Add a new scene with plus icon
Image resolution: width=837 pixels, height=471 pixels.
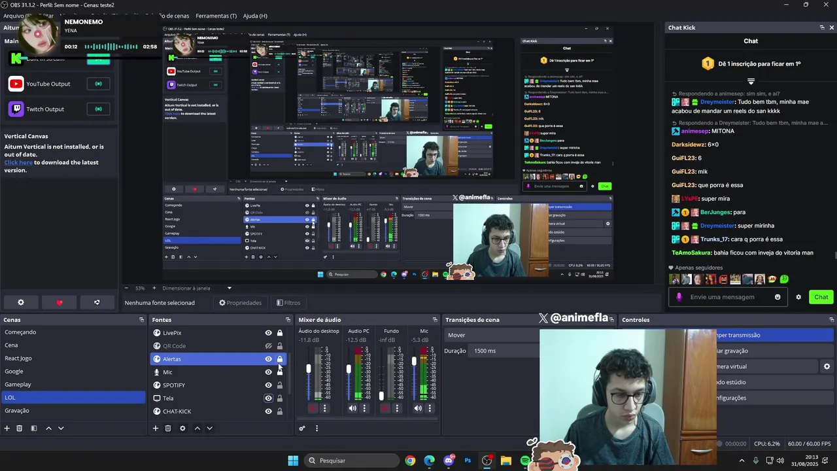coord(7,428)
